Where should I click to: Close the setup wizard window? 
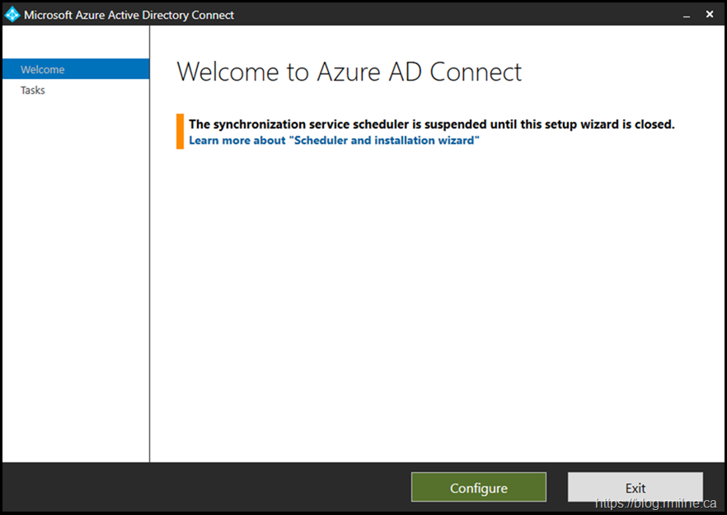click(x=709, y=15)
